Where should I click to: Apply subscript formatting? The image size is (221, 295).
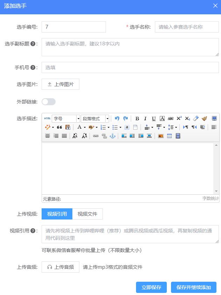pyautogui.click(x=187, y=118)
